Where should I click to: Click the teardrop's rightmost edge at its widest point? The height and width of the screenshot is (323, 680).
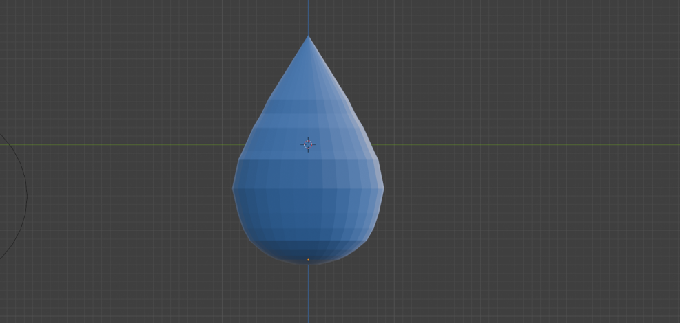[382, 186]
